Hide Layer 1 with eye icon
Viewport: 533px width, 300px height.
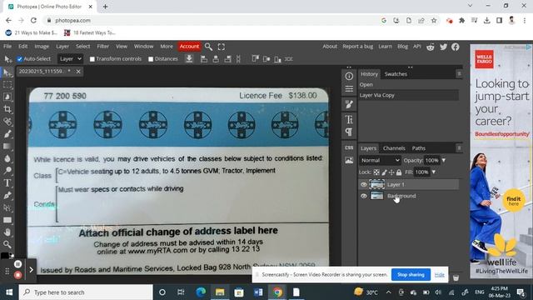click(x=364, y=185)
